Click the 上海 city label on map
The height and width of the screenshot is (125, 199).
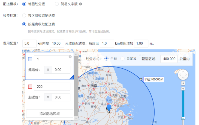click(123, 96)
